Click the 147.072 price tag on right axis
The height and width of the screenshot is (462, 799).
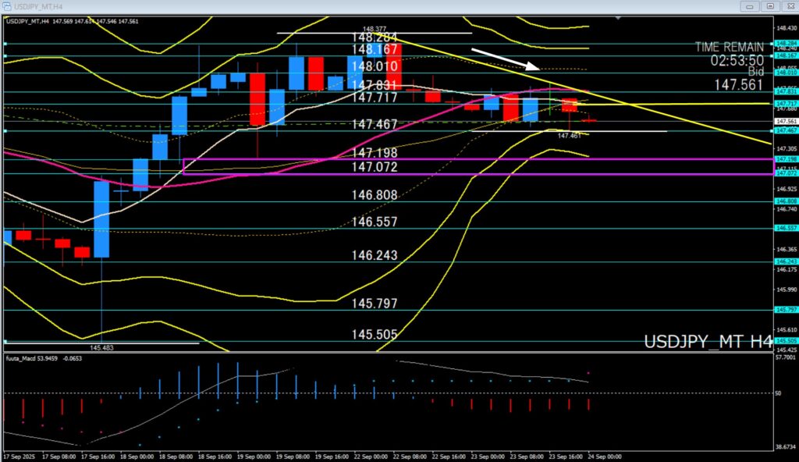pyautogui.click(x=784, y=173)
